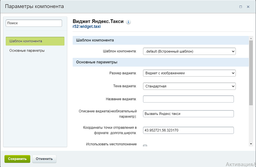The height and width of the screenshot is (167, 256).
Task: Click the Название виджета text field
Action: (x=188, y=99)
